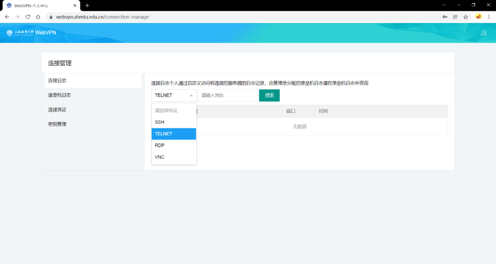The width and height of the screenshot is (496, 264).
Task: Switch to 连接凭证 in the sidebar
Action: (57, 109)
